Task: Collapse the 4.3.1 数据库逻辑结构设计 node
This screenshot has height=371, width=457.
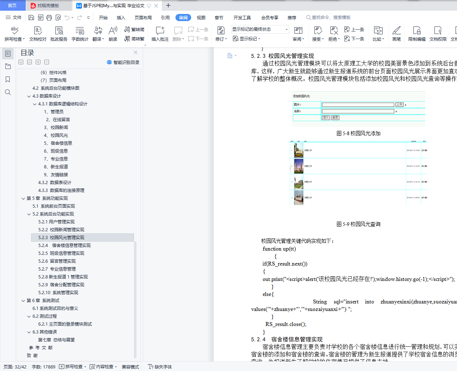Action: [35, 104]
